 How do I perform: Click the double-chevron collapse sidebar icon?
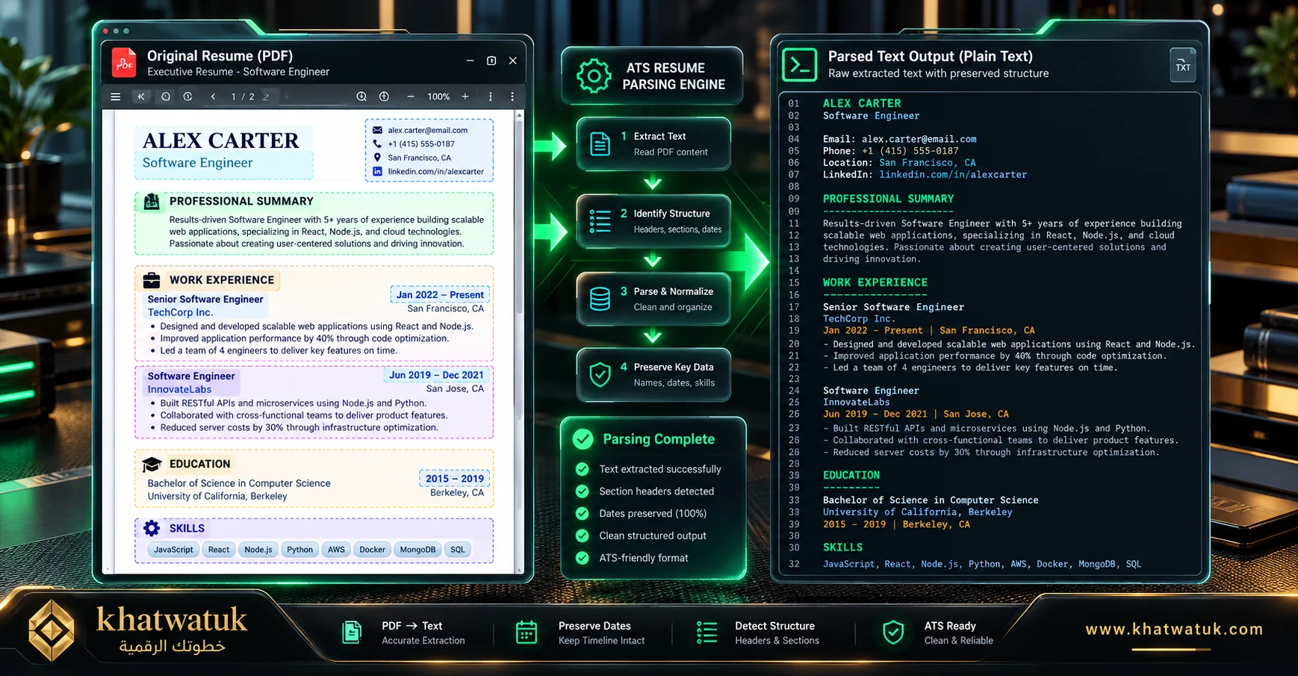(141, 96)
